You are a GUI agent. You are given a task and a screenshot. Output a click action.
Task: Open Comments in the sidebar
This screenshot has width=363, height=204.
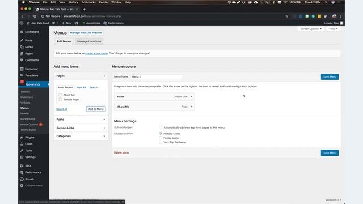point(32,60)
